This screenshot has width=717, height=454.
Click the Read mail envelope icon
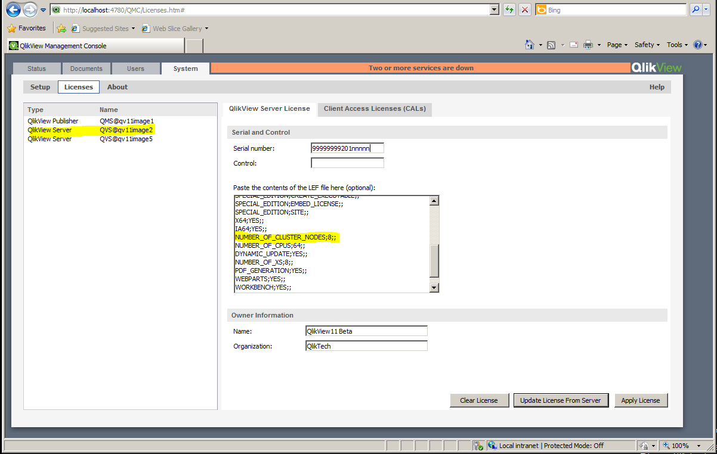click(573, 45)
